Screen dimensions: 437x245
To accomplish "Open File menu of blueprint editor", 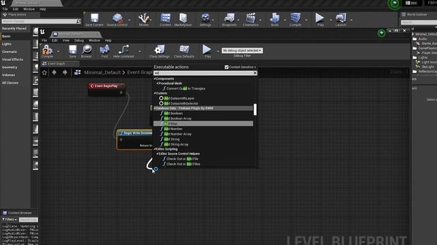I will 44,40.
